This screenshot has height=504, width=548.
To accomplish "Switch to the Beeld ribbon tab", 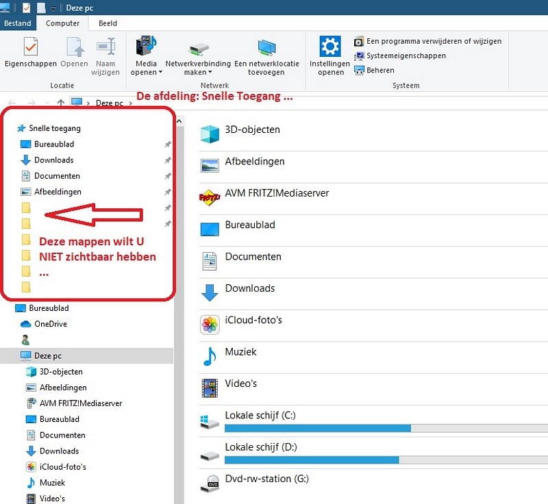I will click(x=108, y=23).
